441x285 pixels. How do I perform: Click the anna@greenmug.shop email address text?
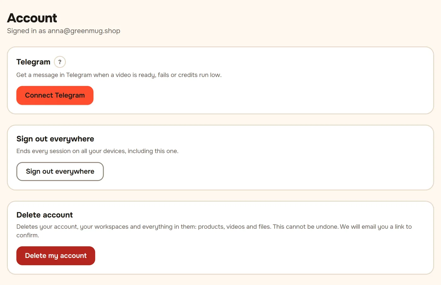pos(84,31)
